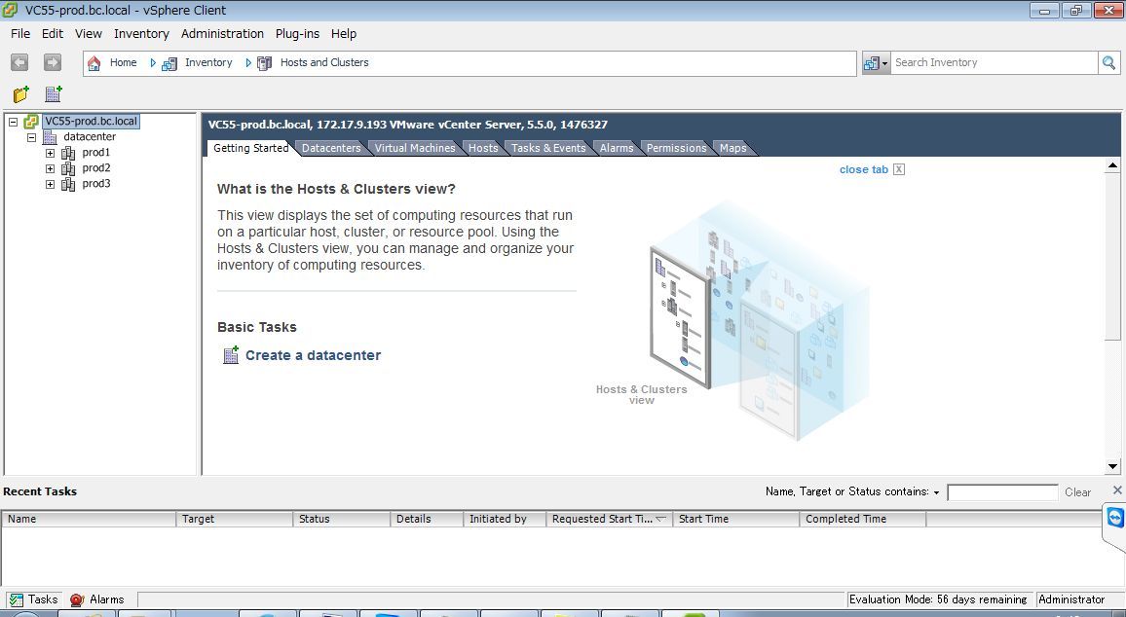Click the Clear filter button
The height and width of the screenshot is (617, 1126).
(1078, 492)
